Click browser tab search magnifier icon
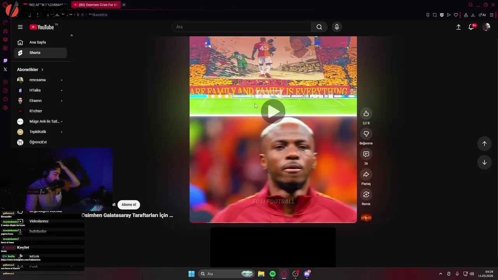 [x=470, y=5]
